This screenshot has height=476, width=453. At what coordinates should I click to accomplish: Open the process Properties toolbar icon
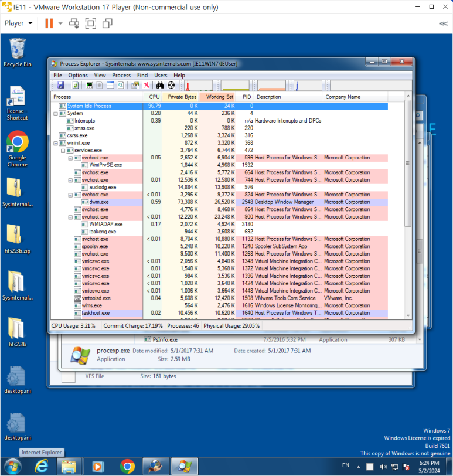pyautogui.click(x=135, y=86)
